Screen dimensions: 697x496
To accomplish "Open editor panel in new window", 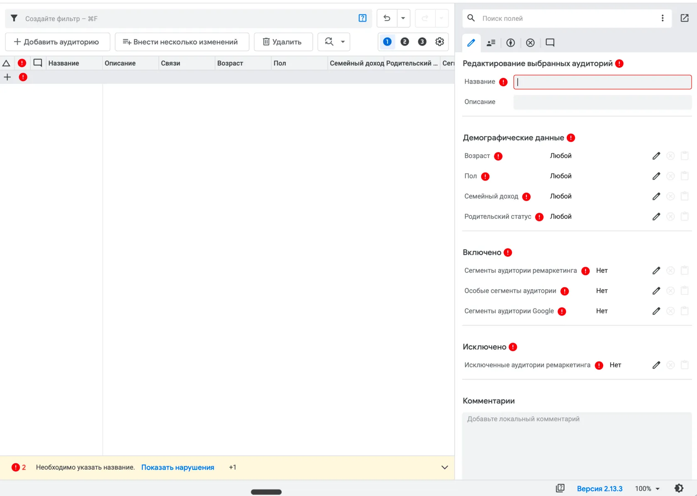I will click(x=685, y=18).
